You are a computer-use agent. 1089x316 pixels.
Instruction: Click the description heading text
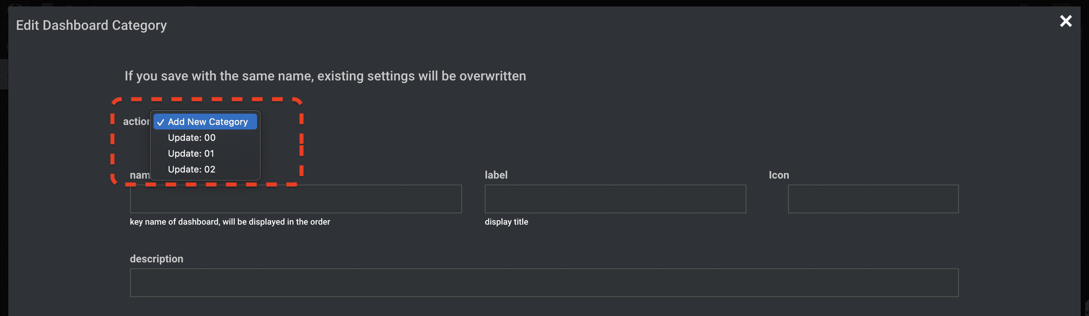coord(157,259)
